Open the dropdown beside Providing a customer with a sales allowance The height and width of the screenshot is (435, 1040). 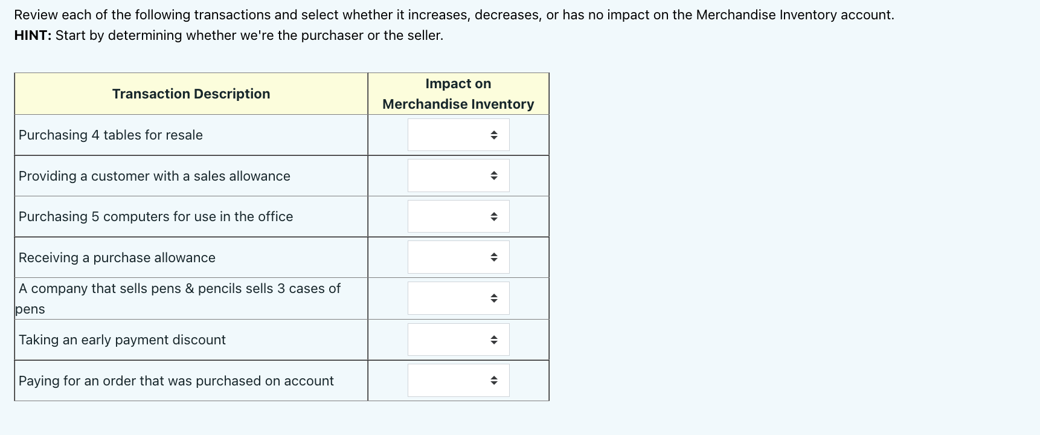(458, 175)
